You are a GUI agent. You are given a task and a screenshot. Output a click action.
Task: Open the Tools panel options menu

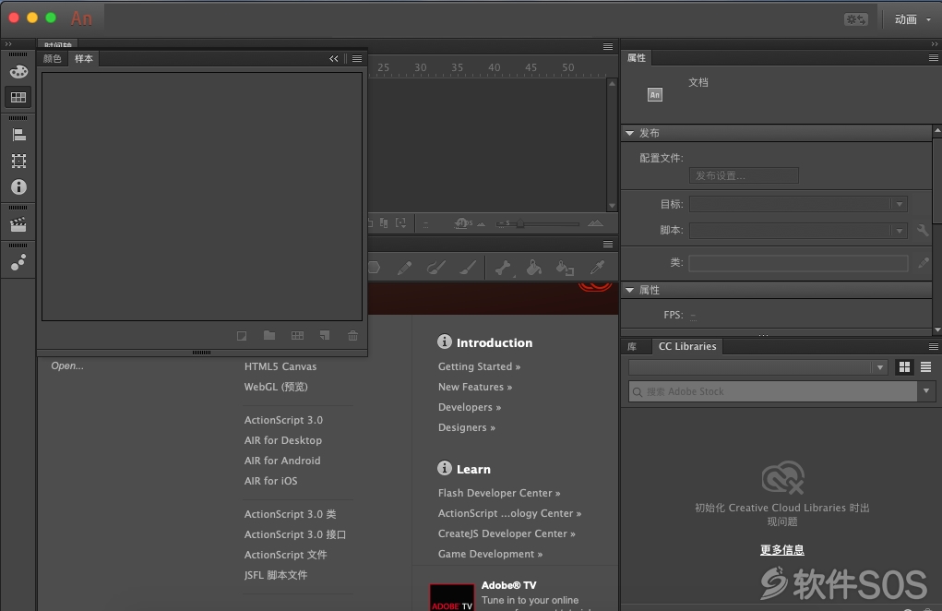[608, 244]
